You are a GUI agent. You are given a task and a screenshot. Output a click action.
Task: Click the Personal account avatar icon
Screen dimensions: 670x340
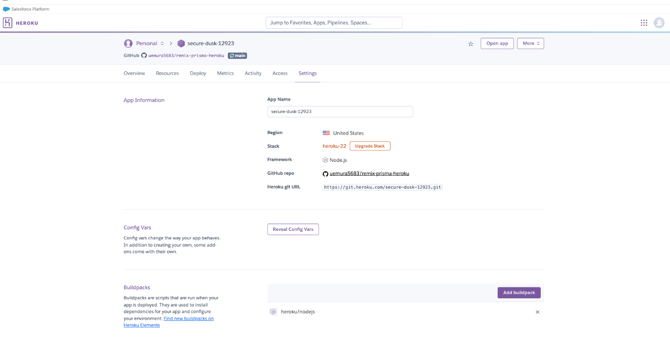coord(128,43)
